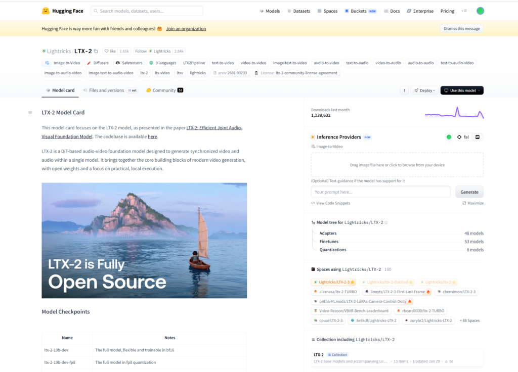Click the Hugging Face logo icon

[46, 11]
